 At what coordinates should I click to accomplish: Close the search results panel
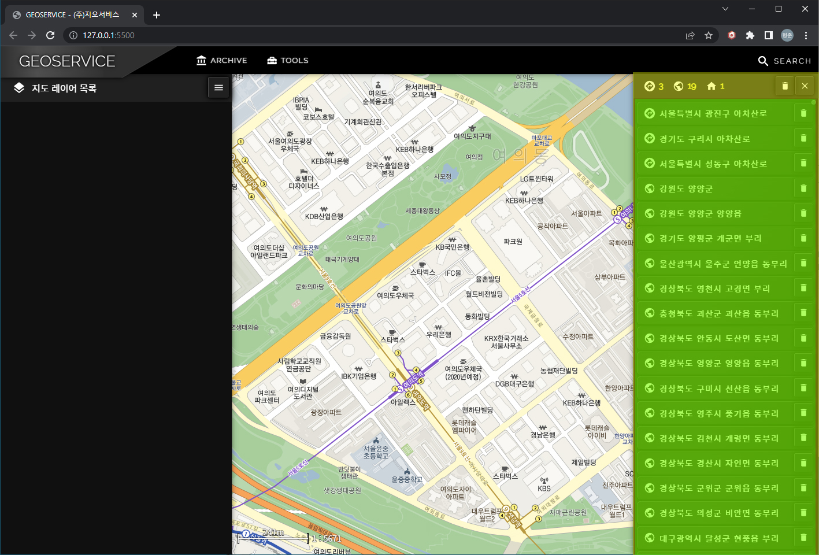(x=805, y=86)
